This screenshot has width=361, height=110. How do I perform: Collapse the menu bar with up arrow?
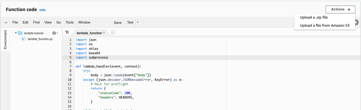(6, 22)
